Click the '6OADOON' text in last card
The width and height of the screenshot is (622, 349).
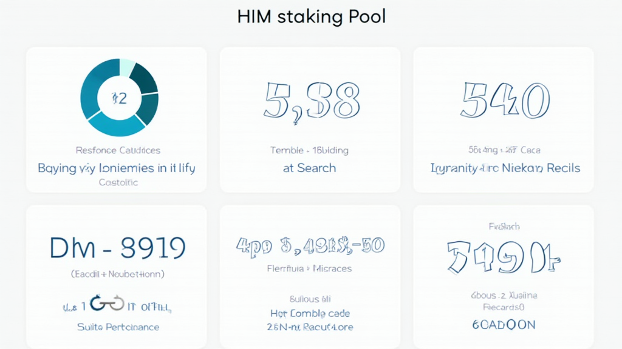click(x=504, y=325)
